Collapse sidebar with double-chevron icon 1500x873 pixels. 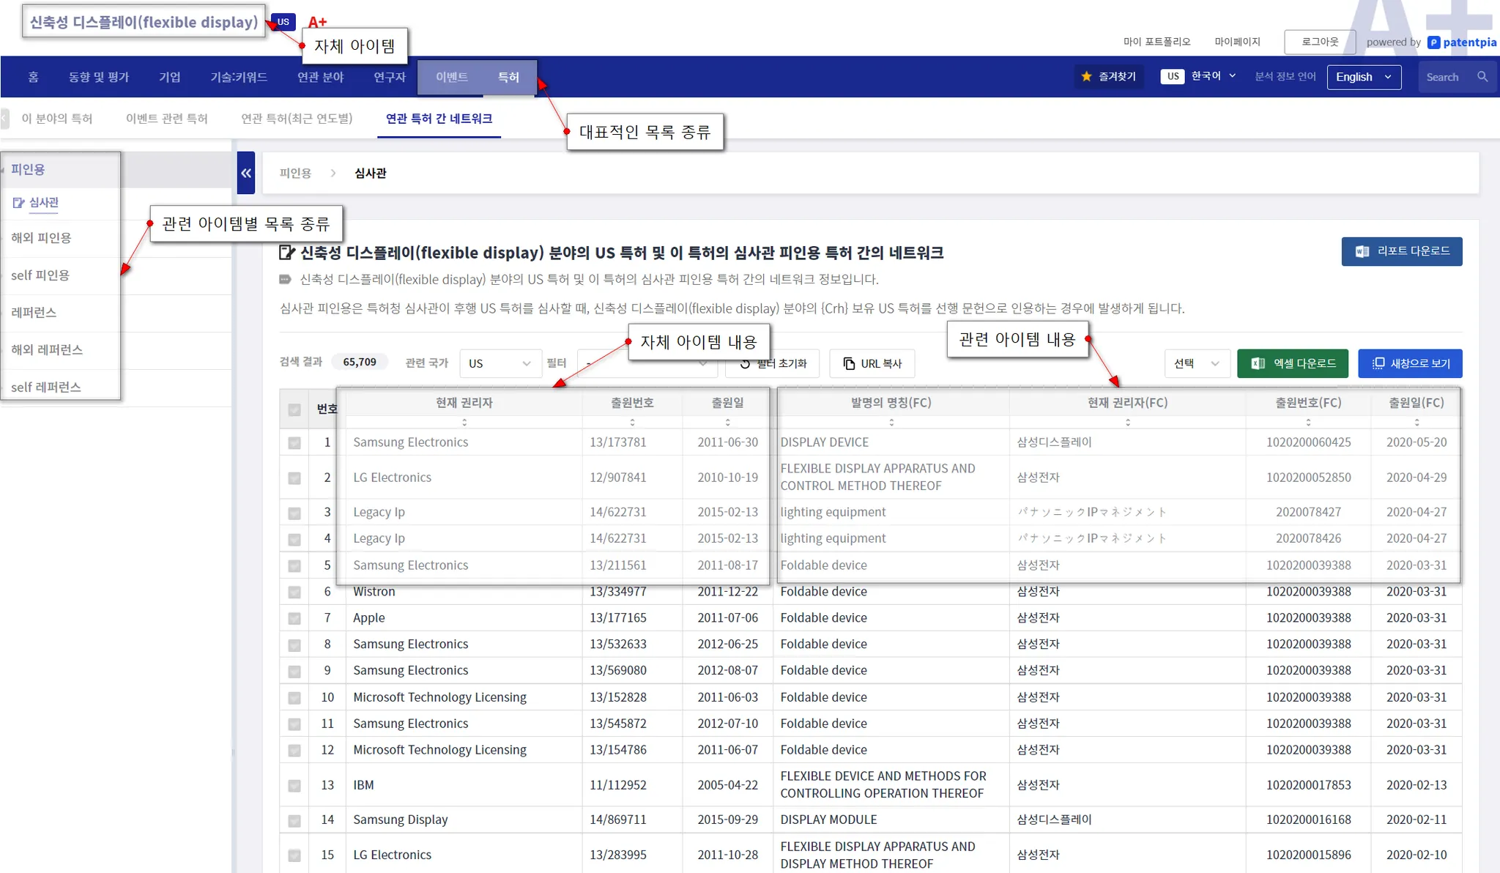pyautogui.click(x=246, y=173)
